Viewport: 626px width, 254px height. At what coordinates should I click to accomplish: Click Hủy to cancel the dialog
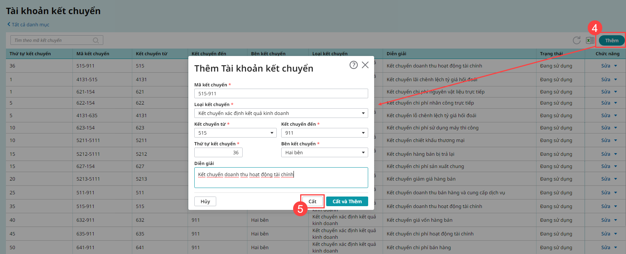pos(205,201)
